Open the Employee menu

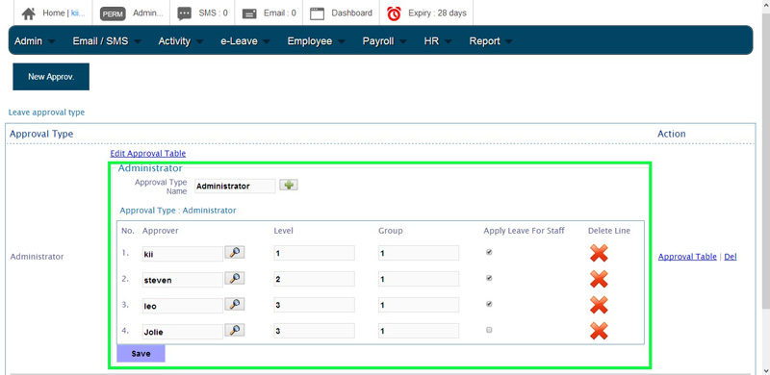[x=316, y=41]
